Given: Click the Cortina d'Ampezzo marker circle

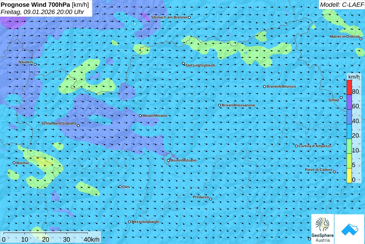Looking at the screenshot, I should [x=296, y=146].
